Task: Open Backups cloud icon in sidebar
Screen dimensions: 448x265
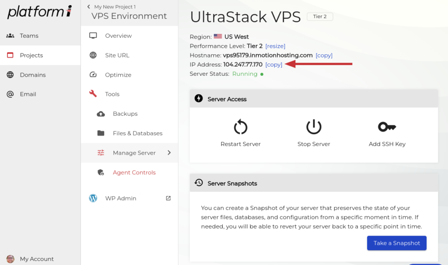Action: tap(101, 114)
